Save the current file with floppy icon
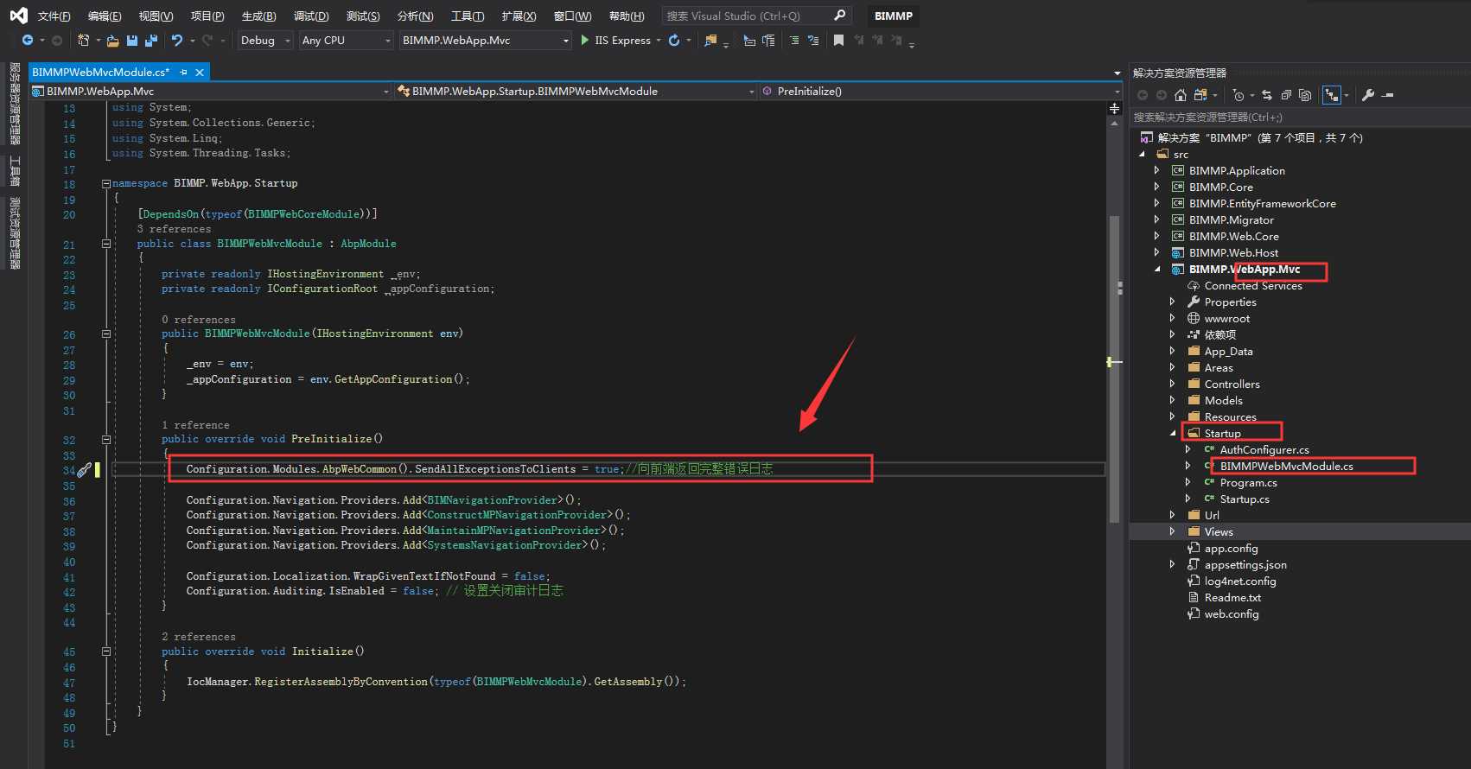 point(132,40)
